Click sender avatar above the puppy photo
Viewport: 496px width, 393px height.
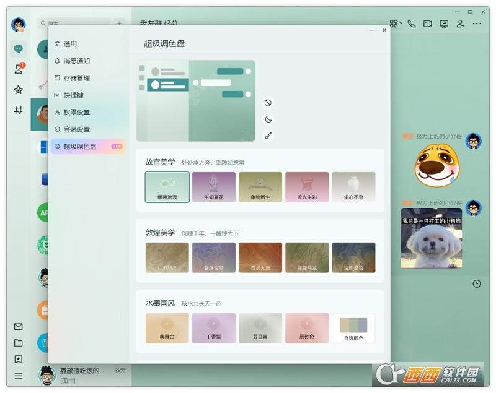[474, 208]
